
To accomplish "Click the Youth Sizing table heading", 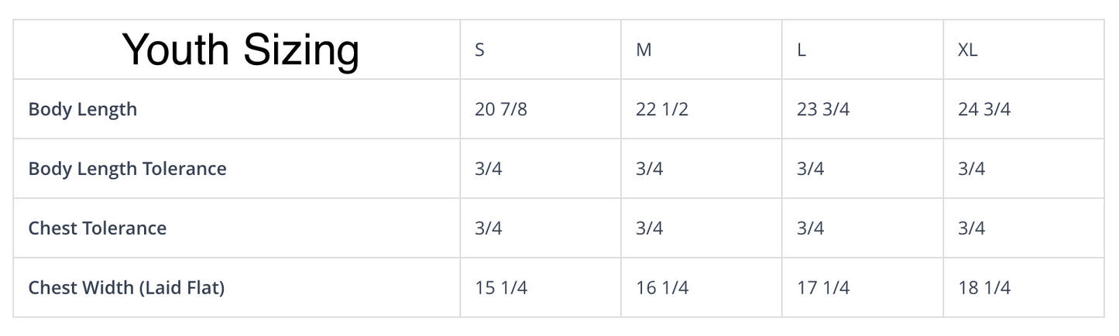I will [x=241, y=50].
